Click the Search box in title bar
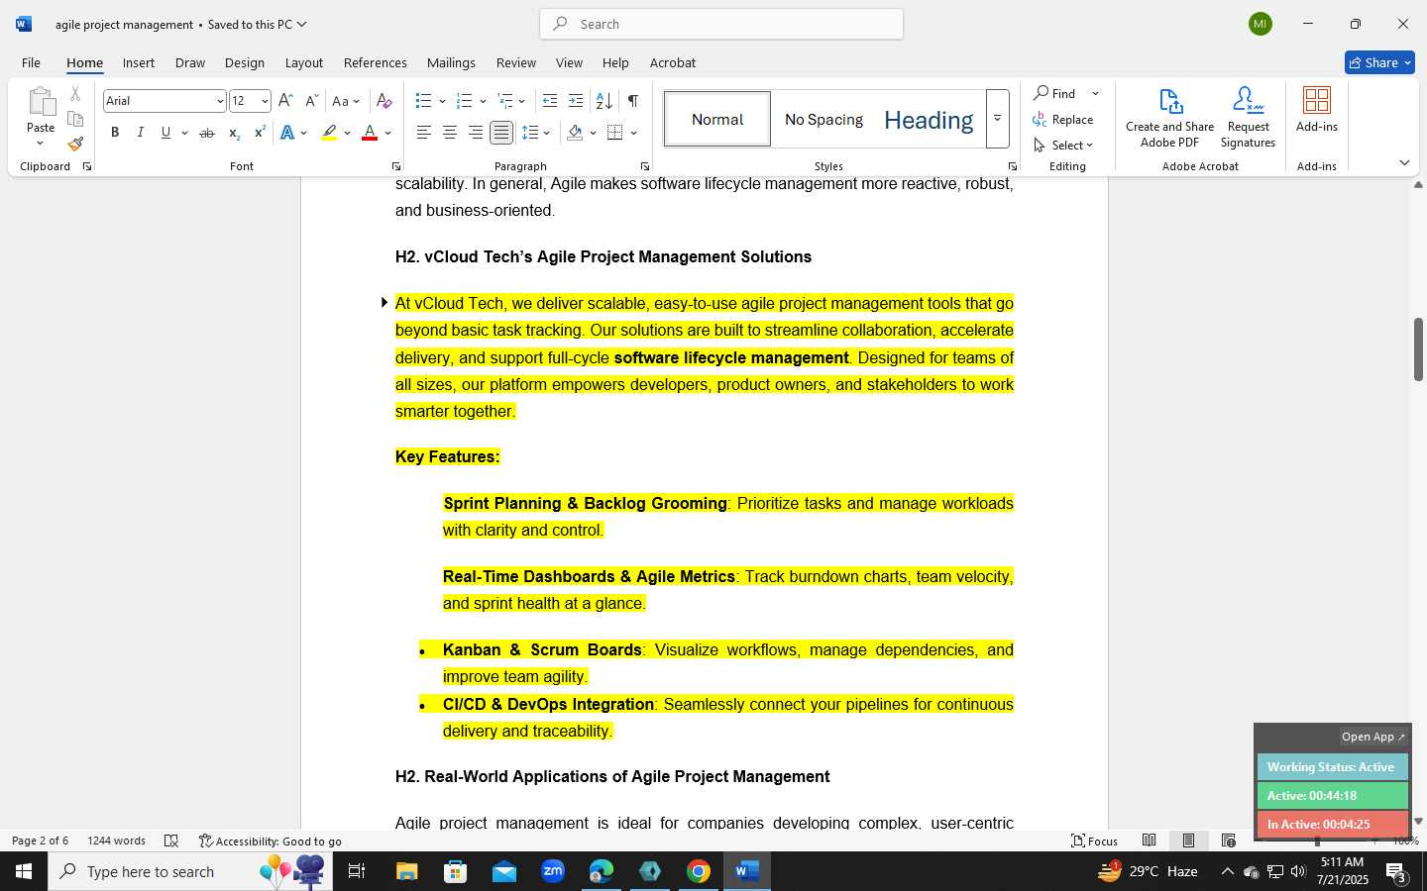1427x891 pixels. click(x=721, y=24)
